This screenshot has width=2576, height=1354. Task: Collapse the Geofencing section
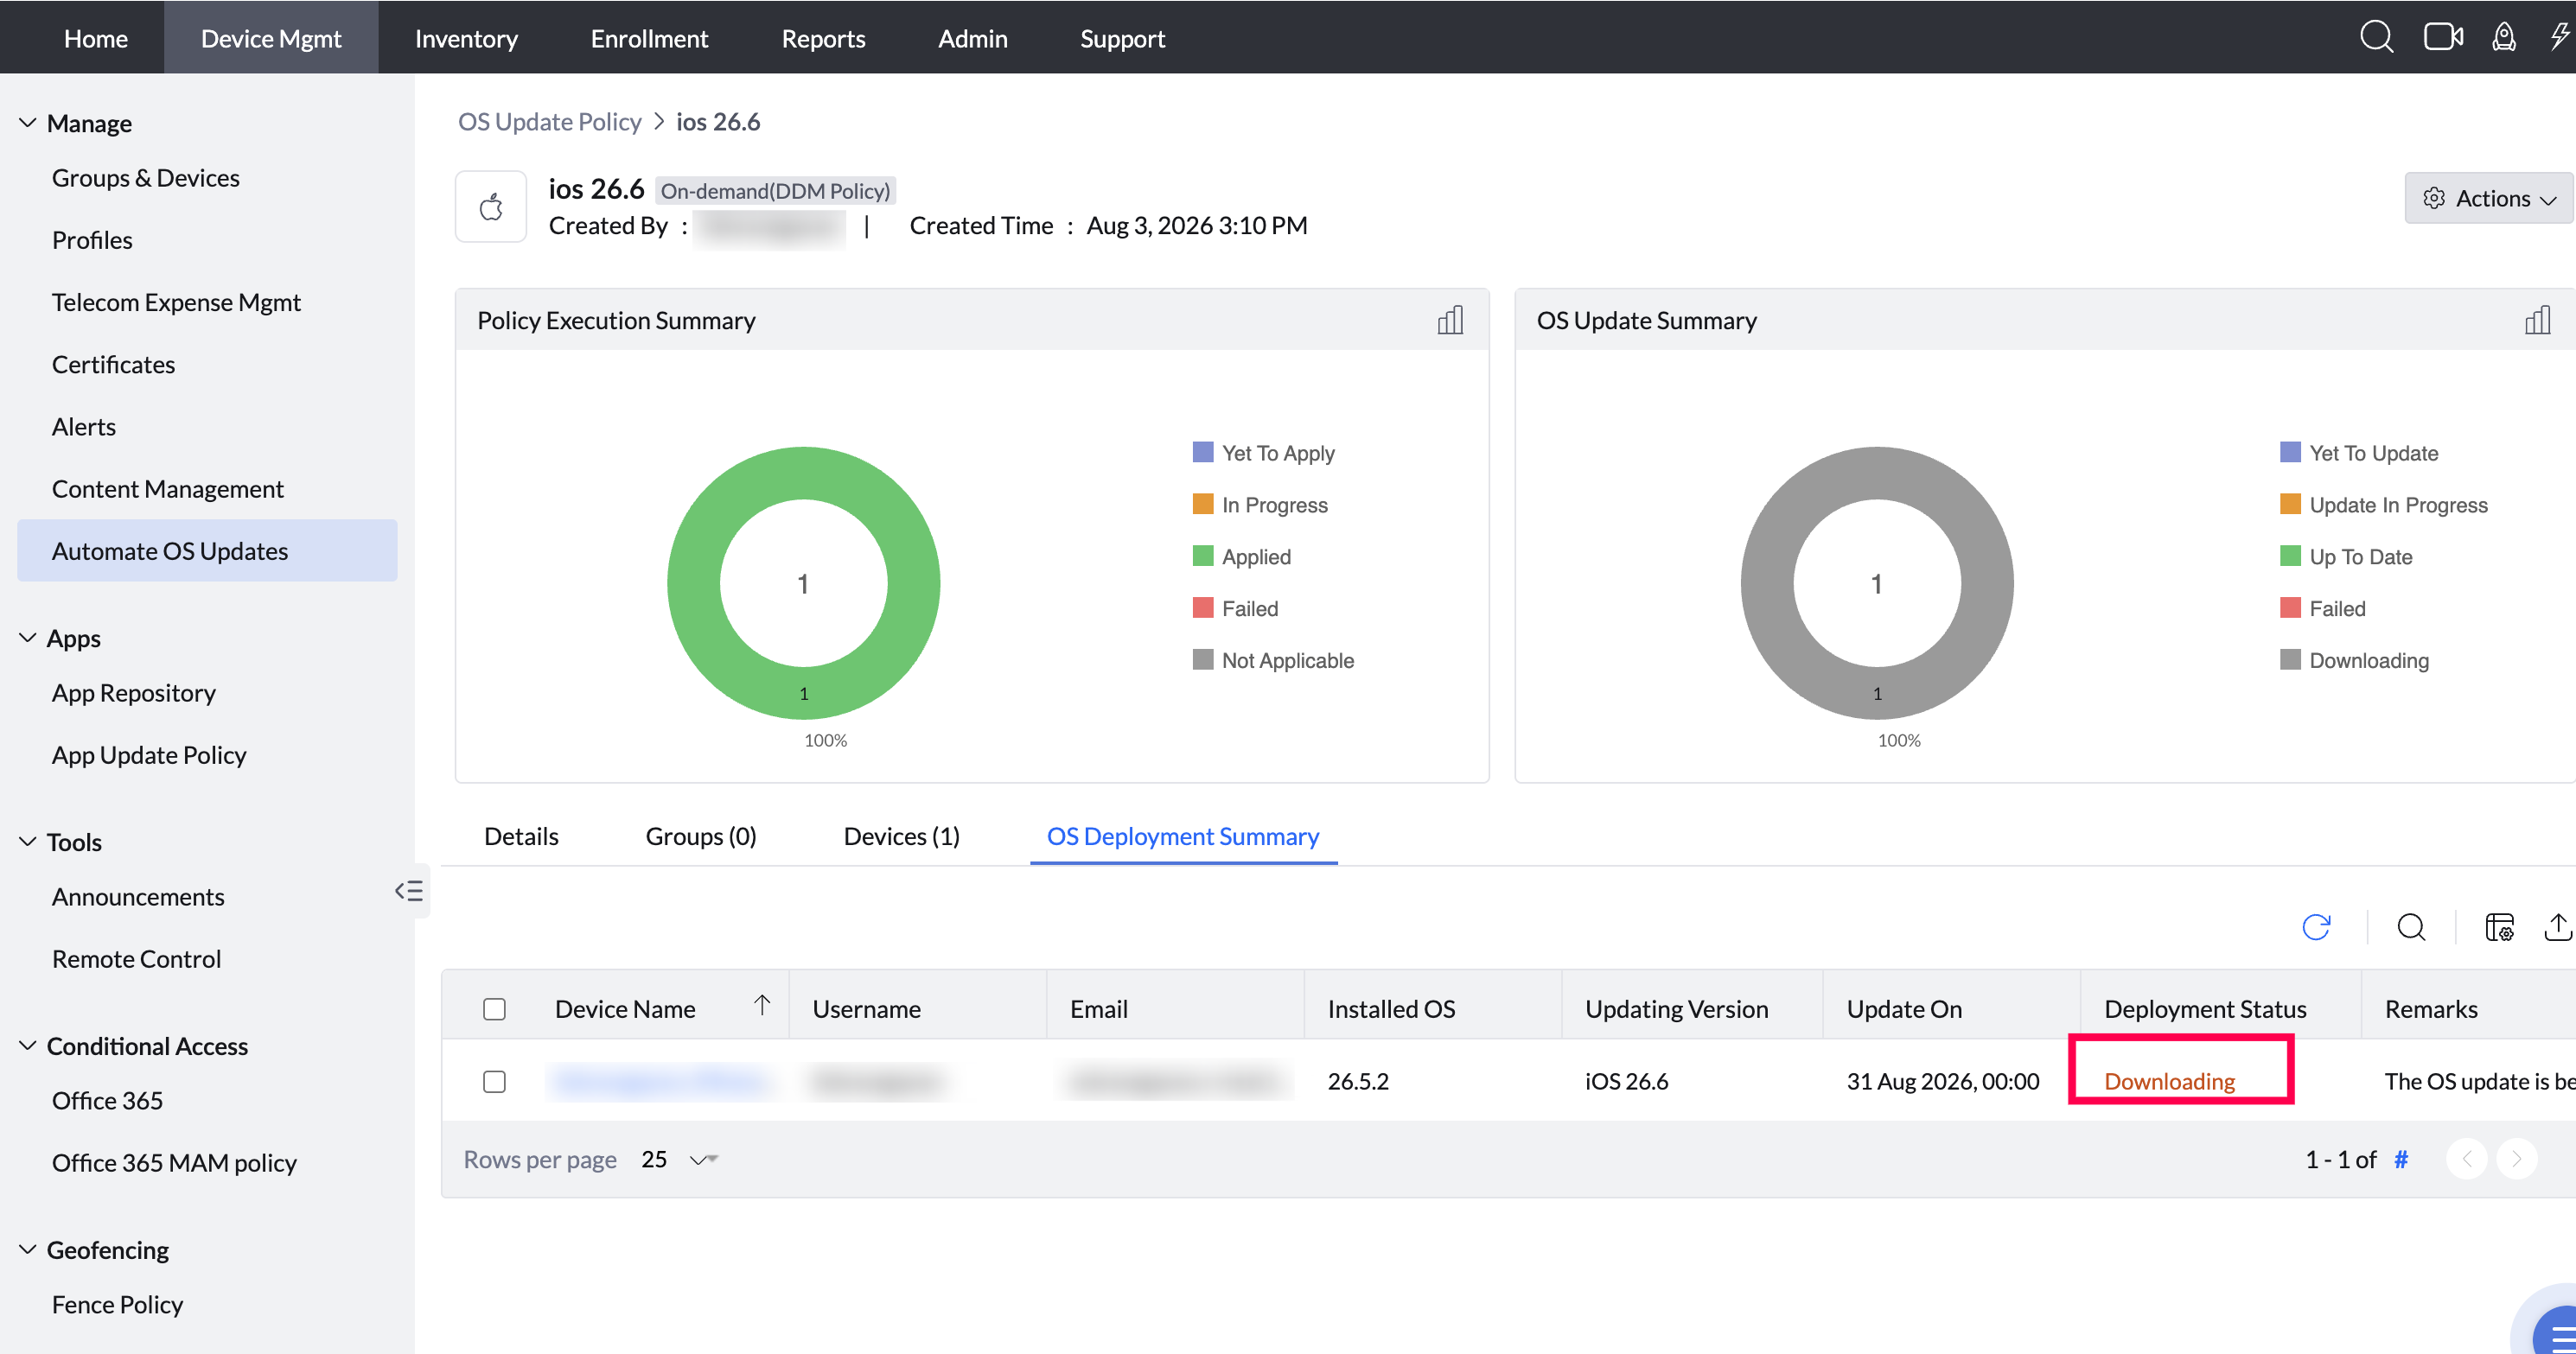[x=28, y=1249]
